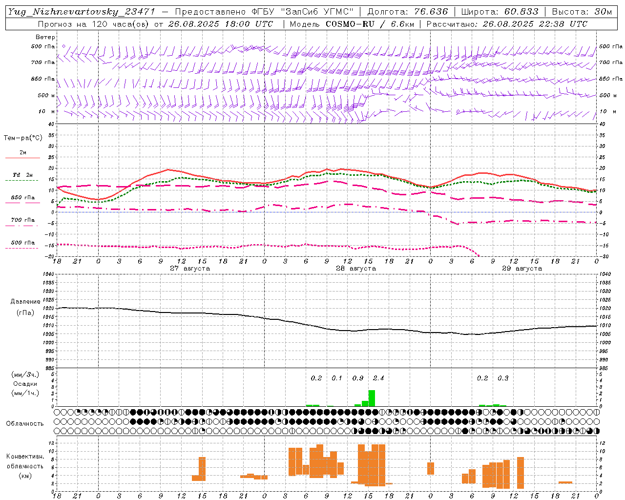
Task: Click the Ветер panel label
Action: click(45, 37)
